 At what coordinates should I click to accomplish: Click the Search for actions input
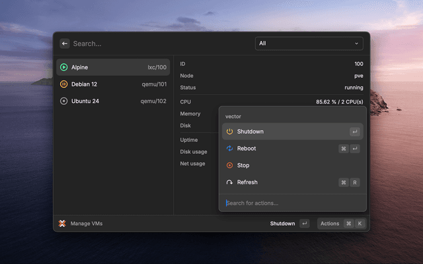click(291, 203)
